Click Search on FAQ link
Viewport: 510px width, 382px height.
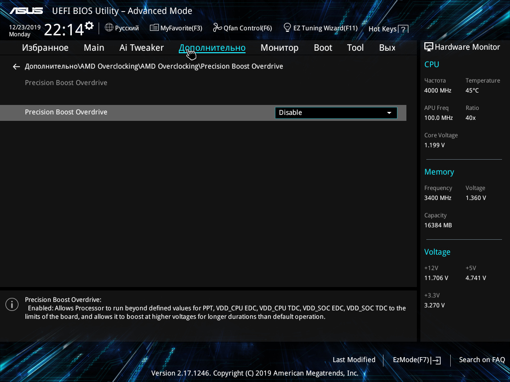(482, 360)
